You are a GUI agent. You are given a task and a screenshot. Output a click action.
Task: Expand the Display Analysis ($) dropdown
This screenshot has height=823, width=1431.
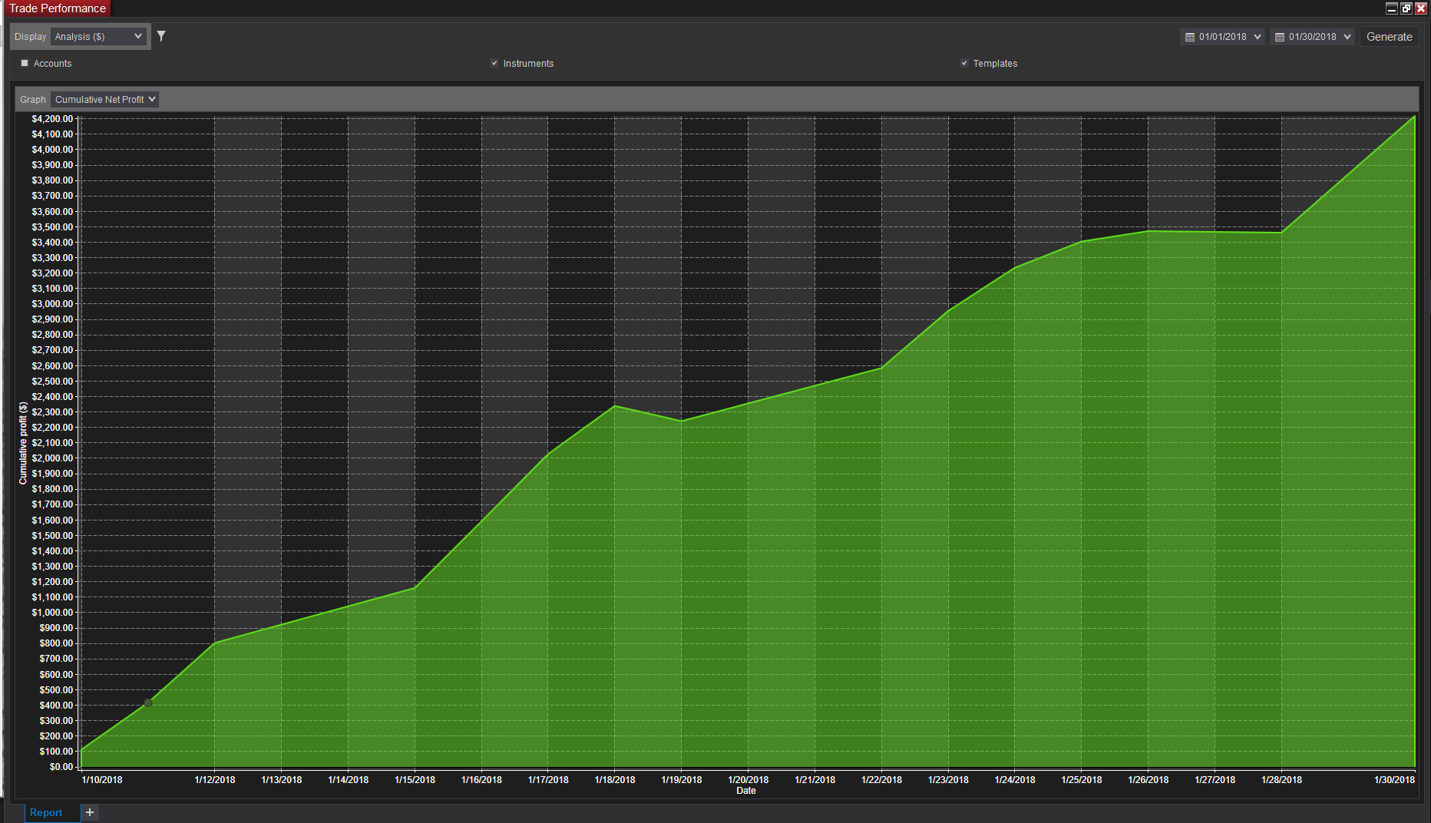point(98,36)
